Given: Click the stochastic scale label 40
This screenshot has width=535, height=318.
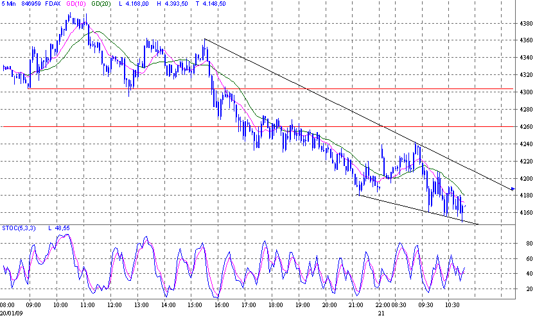Looking at the screenshot, I should [x=529, y=274].
